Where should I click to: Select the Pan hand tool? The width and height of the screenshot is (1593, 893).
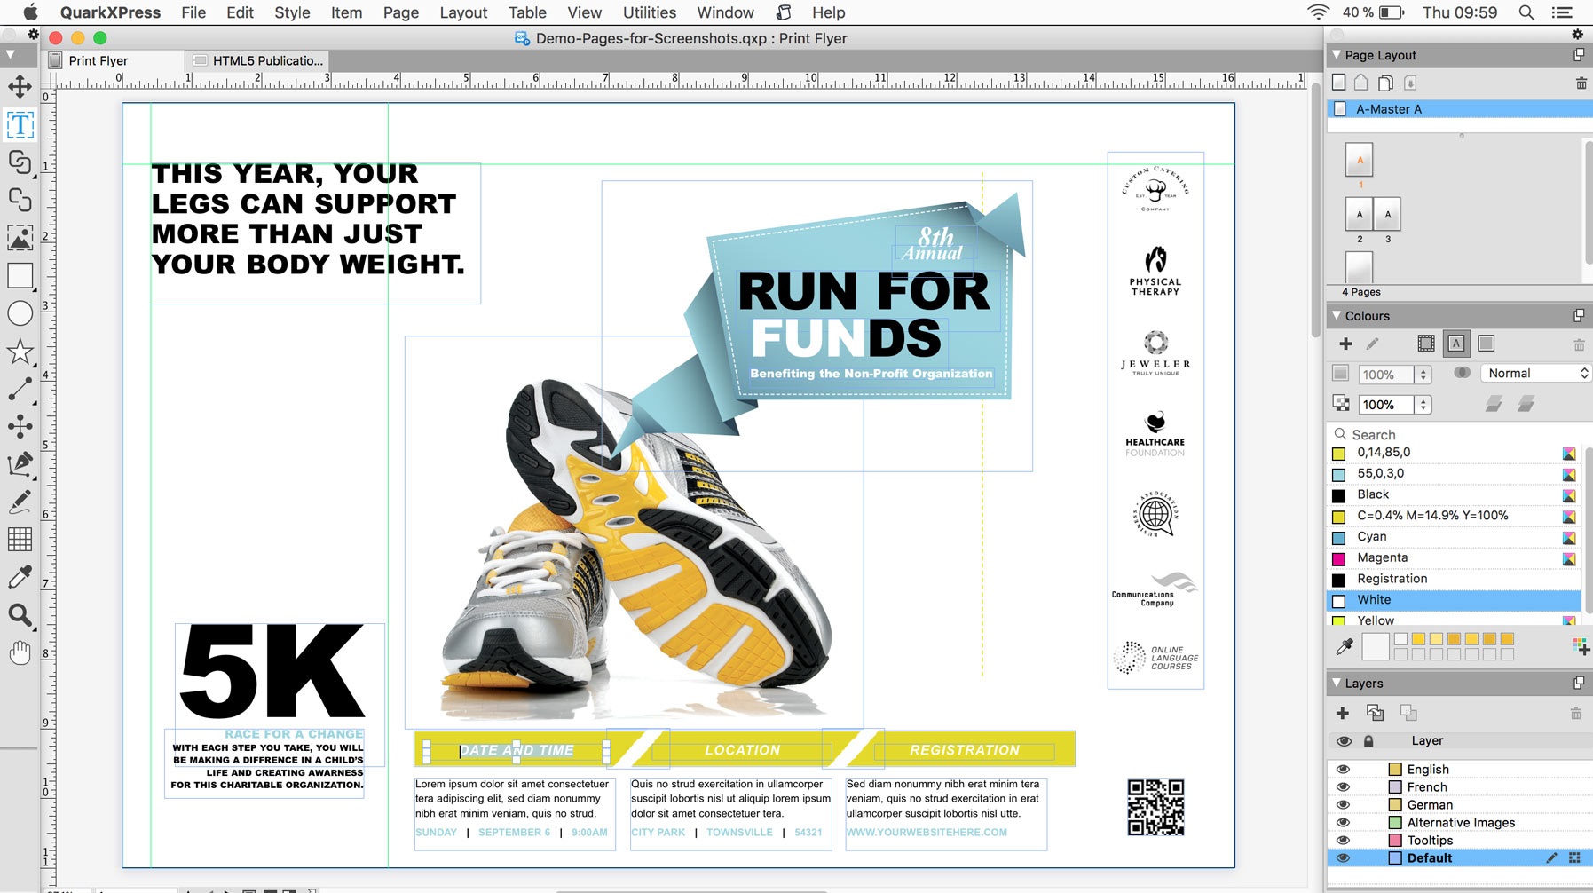(x=20, y=653)
